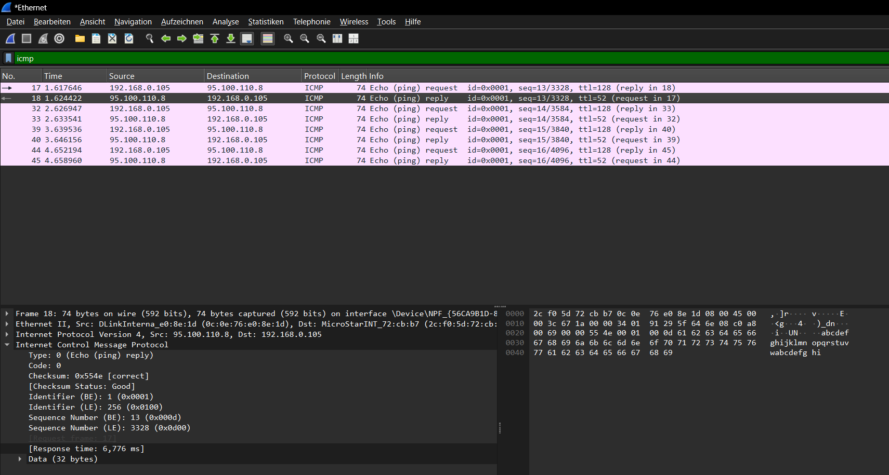Jump to the first packet
The width and height of the screenshot is (889, 475).
pos(215,38)
